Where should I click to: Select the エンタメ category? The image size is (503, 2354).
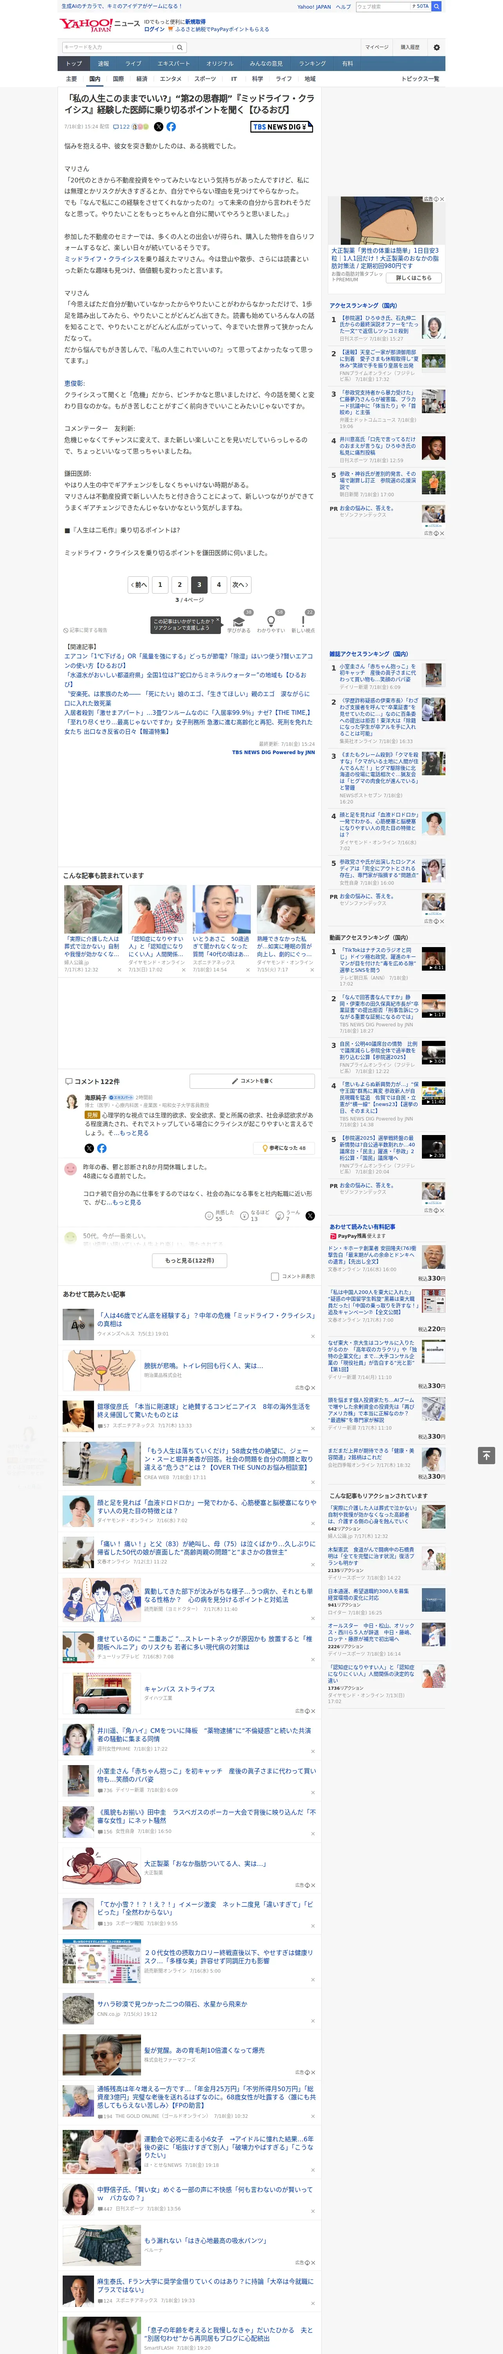tap(171, 78)
